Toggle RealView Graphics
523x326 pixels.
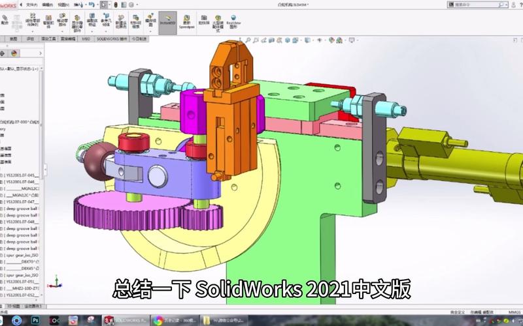pyautogui.click(x=233, y=22)
